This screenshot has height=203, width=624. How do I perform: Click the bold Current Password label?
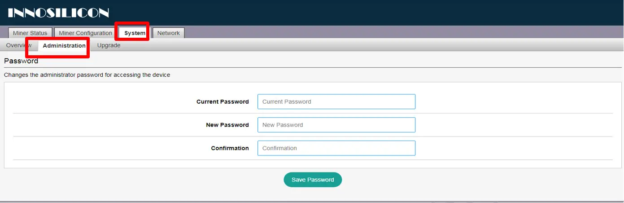point(223,102)
